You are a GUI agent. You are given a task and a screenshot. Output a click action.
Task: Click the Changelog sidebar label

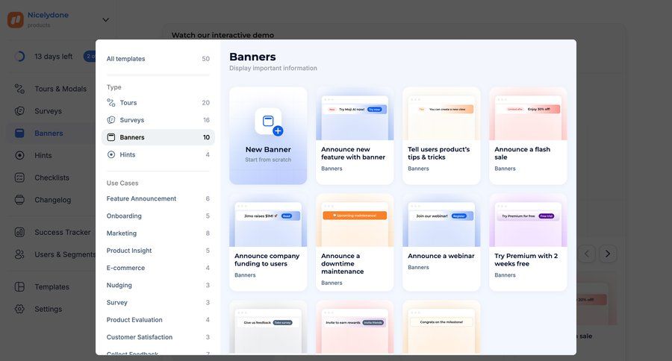[x=53, y=200]
